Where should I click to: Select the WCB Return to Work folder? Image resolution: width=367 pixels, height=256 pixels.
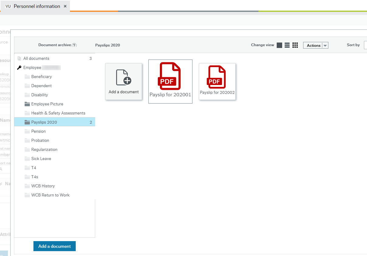50,195
